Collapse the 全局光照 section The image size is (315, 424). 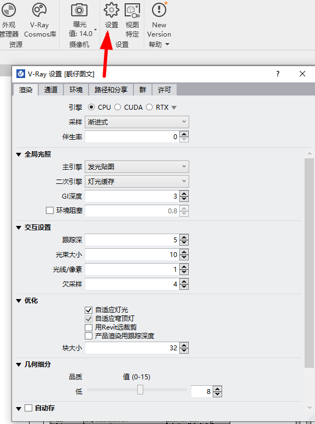pyautogui.click(x=19, y=154)
